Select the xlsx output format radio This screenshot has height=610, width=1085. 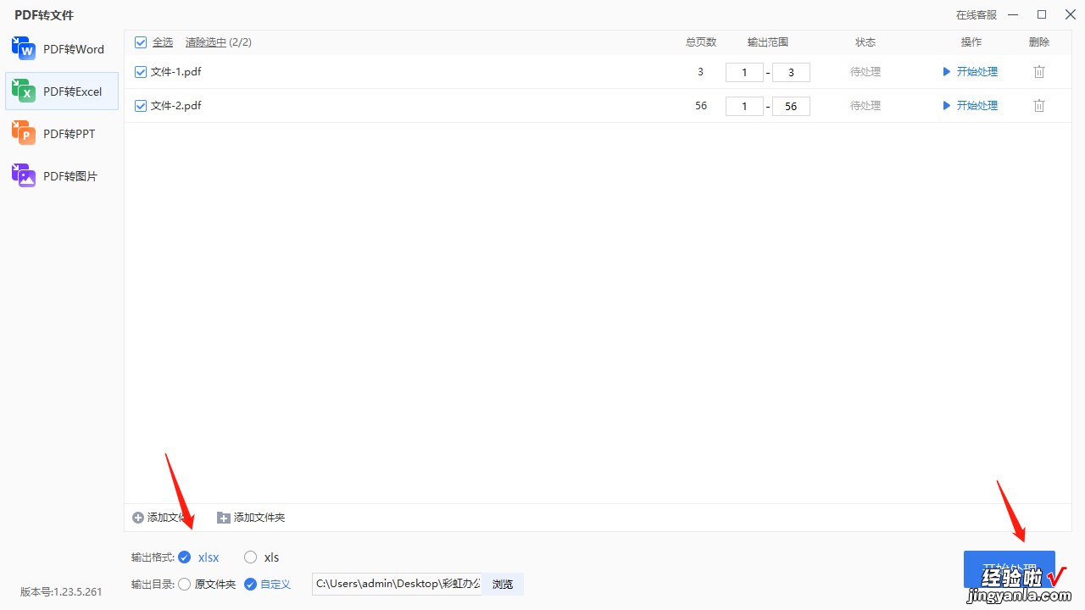(x=185, y=557)
